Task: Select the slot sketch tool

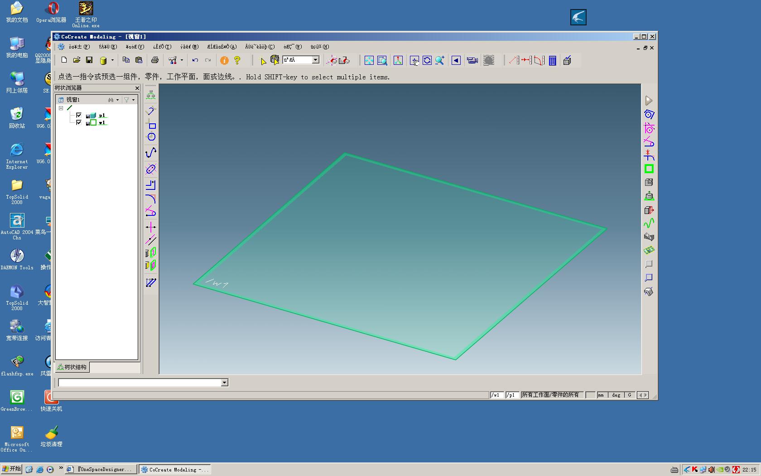Action: point(151,169)
